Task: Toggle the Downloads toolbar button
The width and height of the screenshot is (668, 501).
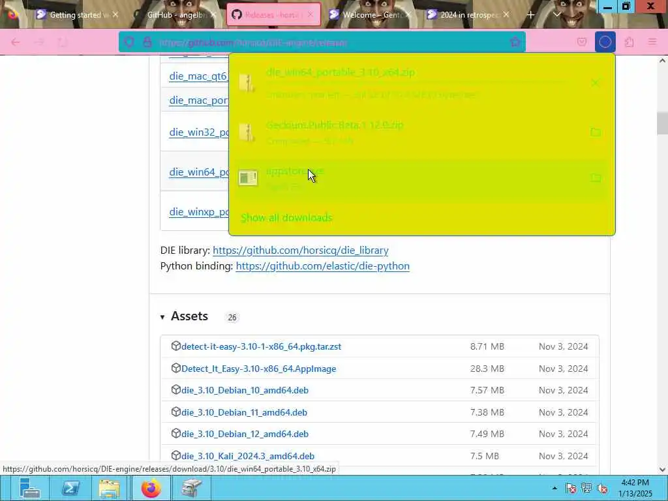Action: [605, 42]
